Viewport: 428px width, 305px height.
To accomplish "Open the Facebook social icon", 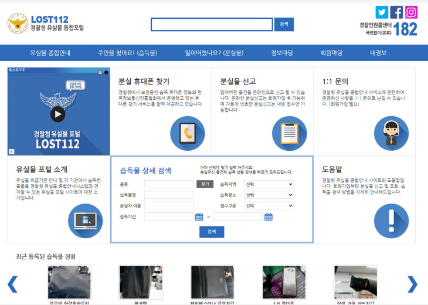I will tap(396, 12).
